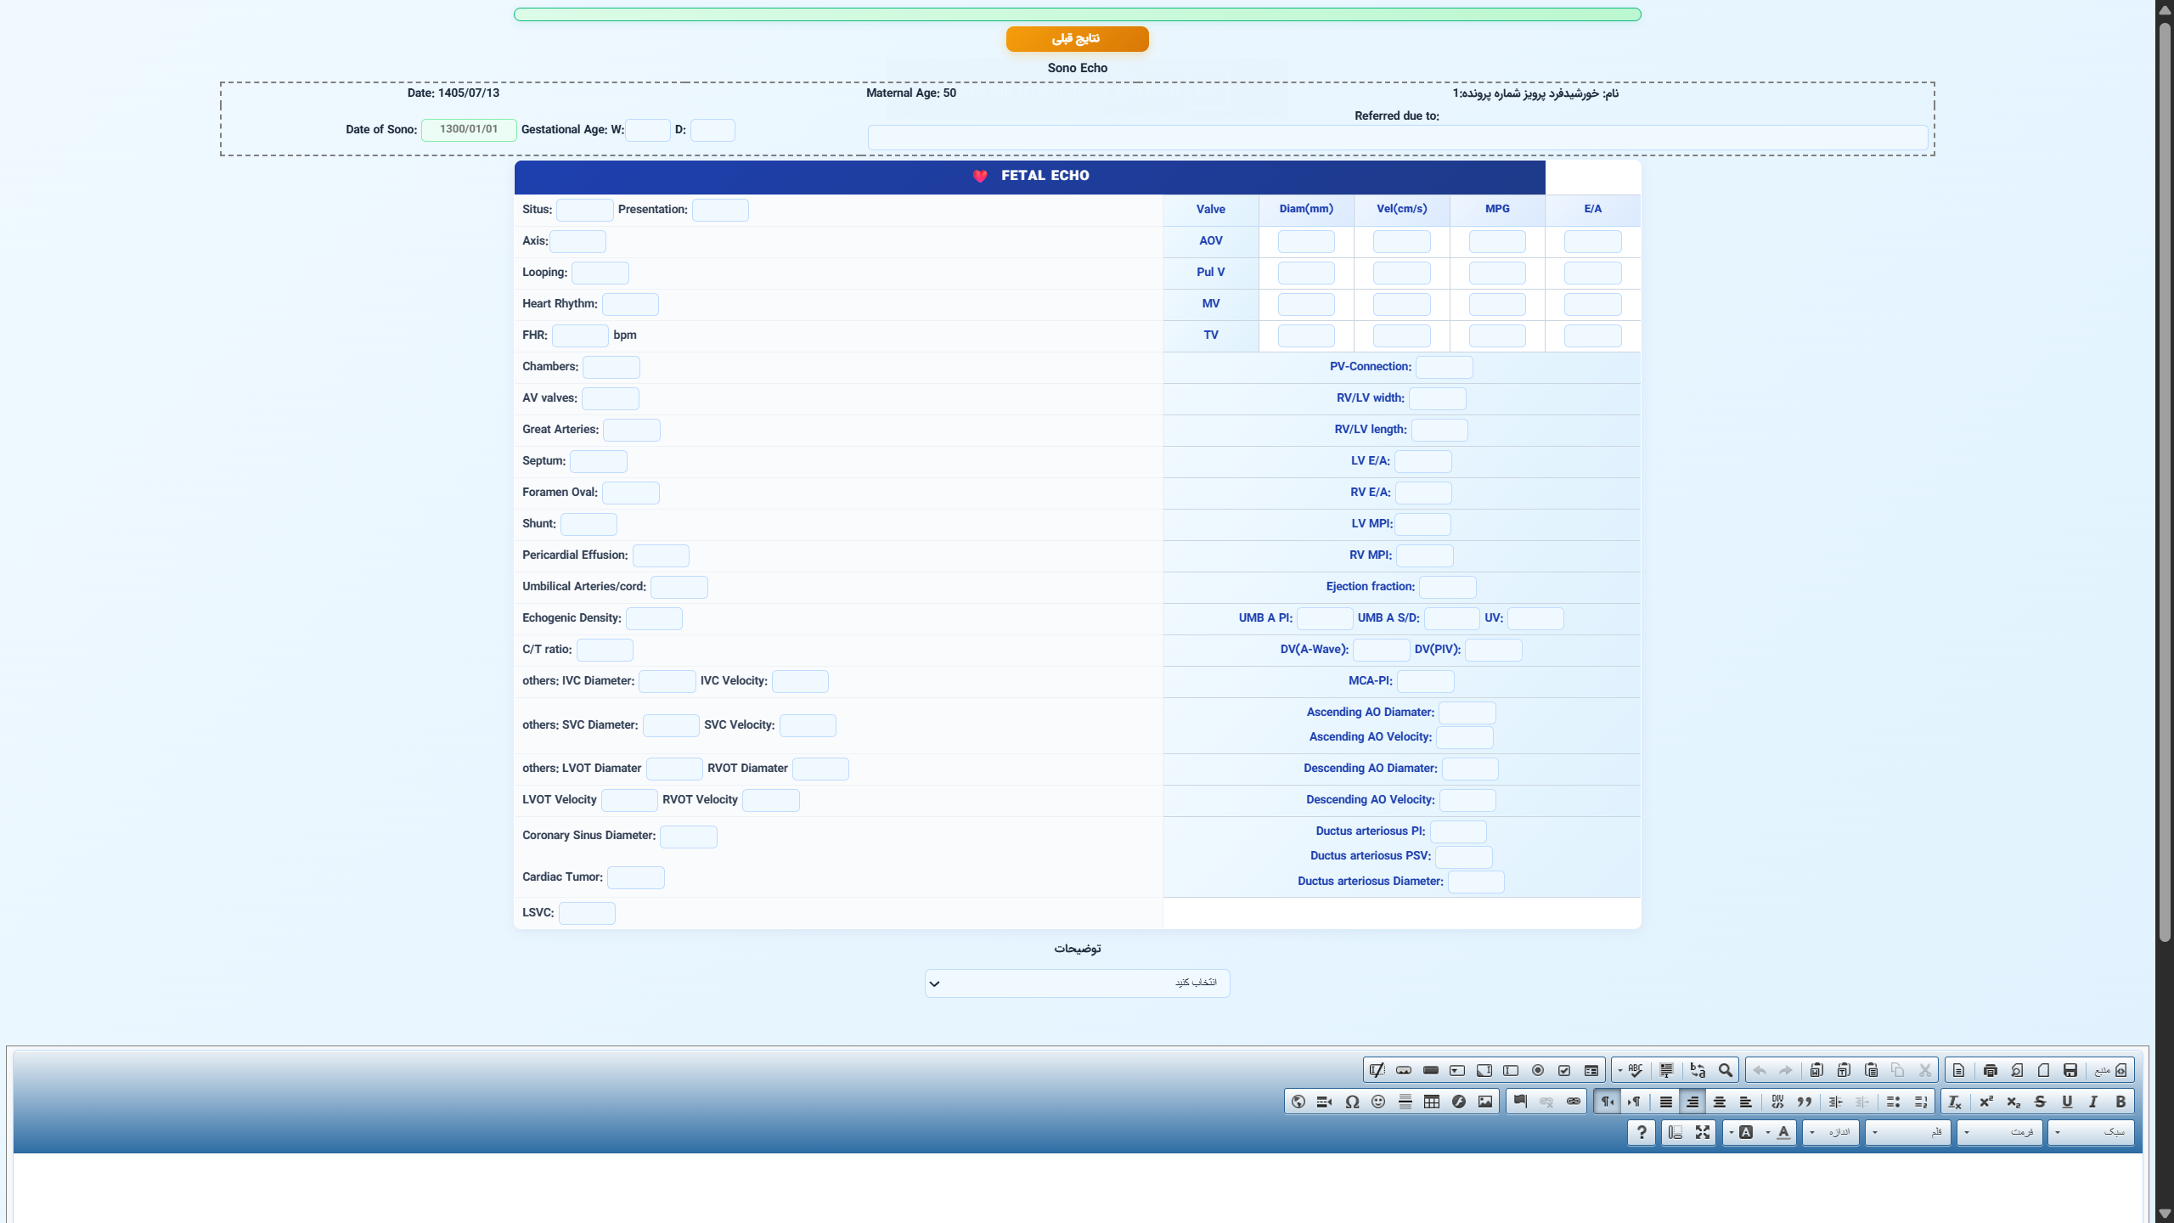Toggle Strikethrough formatting

2040,1102
